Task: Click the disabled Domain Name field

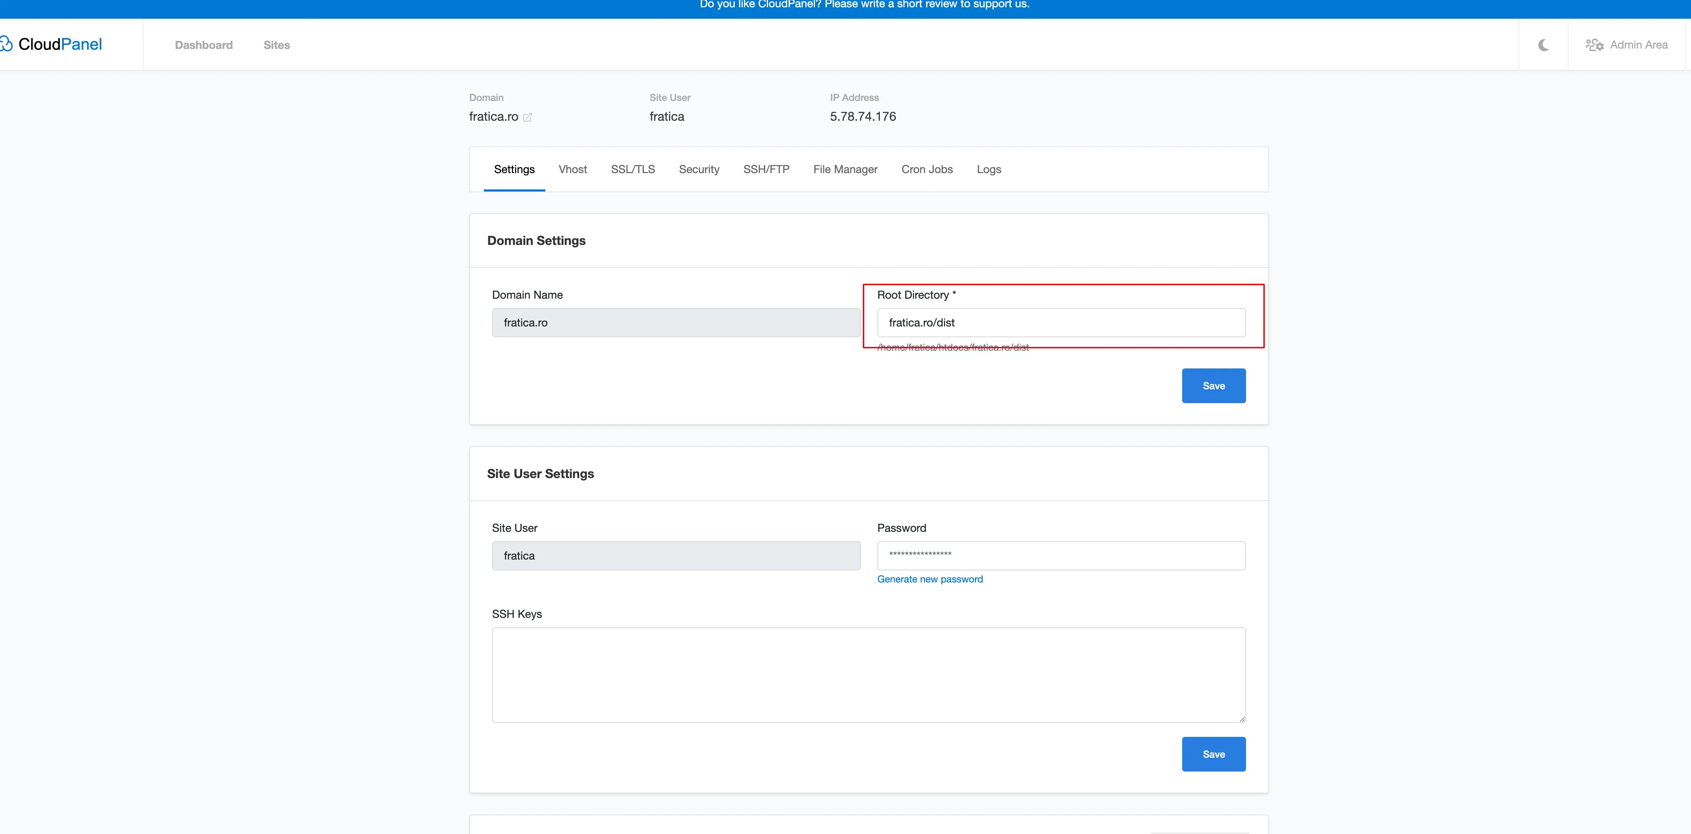Action: 675,323
